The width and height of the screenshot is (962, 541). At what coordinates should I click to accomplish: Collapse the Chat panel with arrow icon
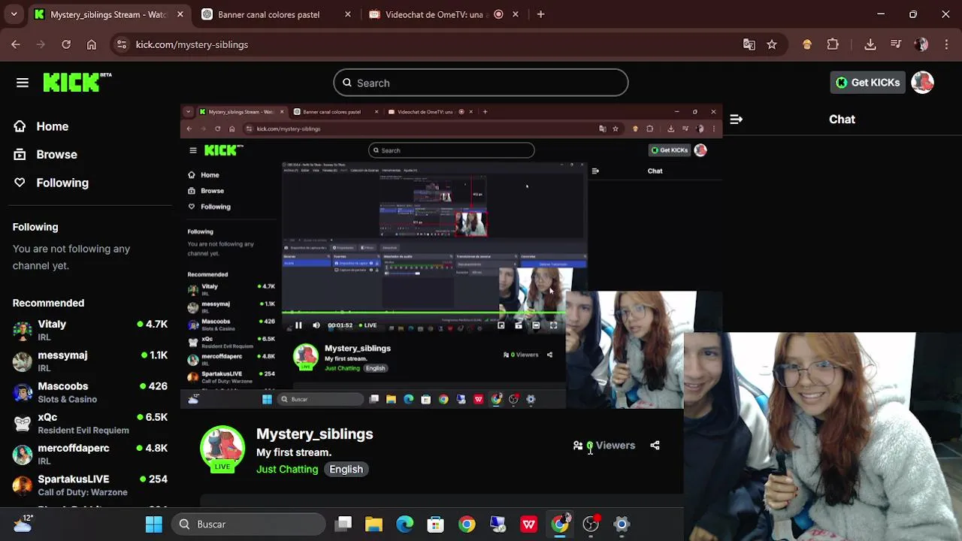pyautogui.click(x=736, y=119)
